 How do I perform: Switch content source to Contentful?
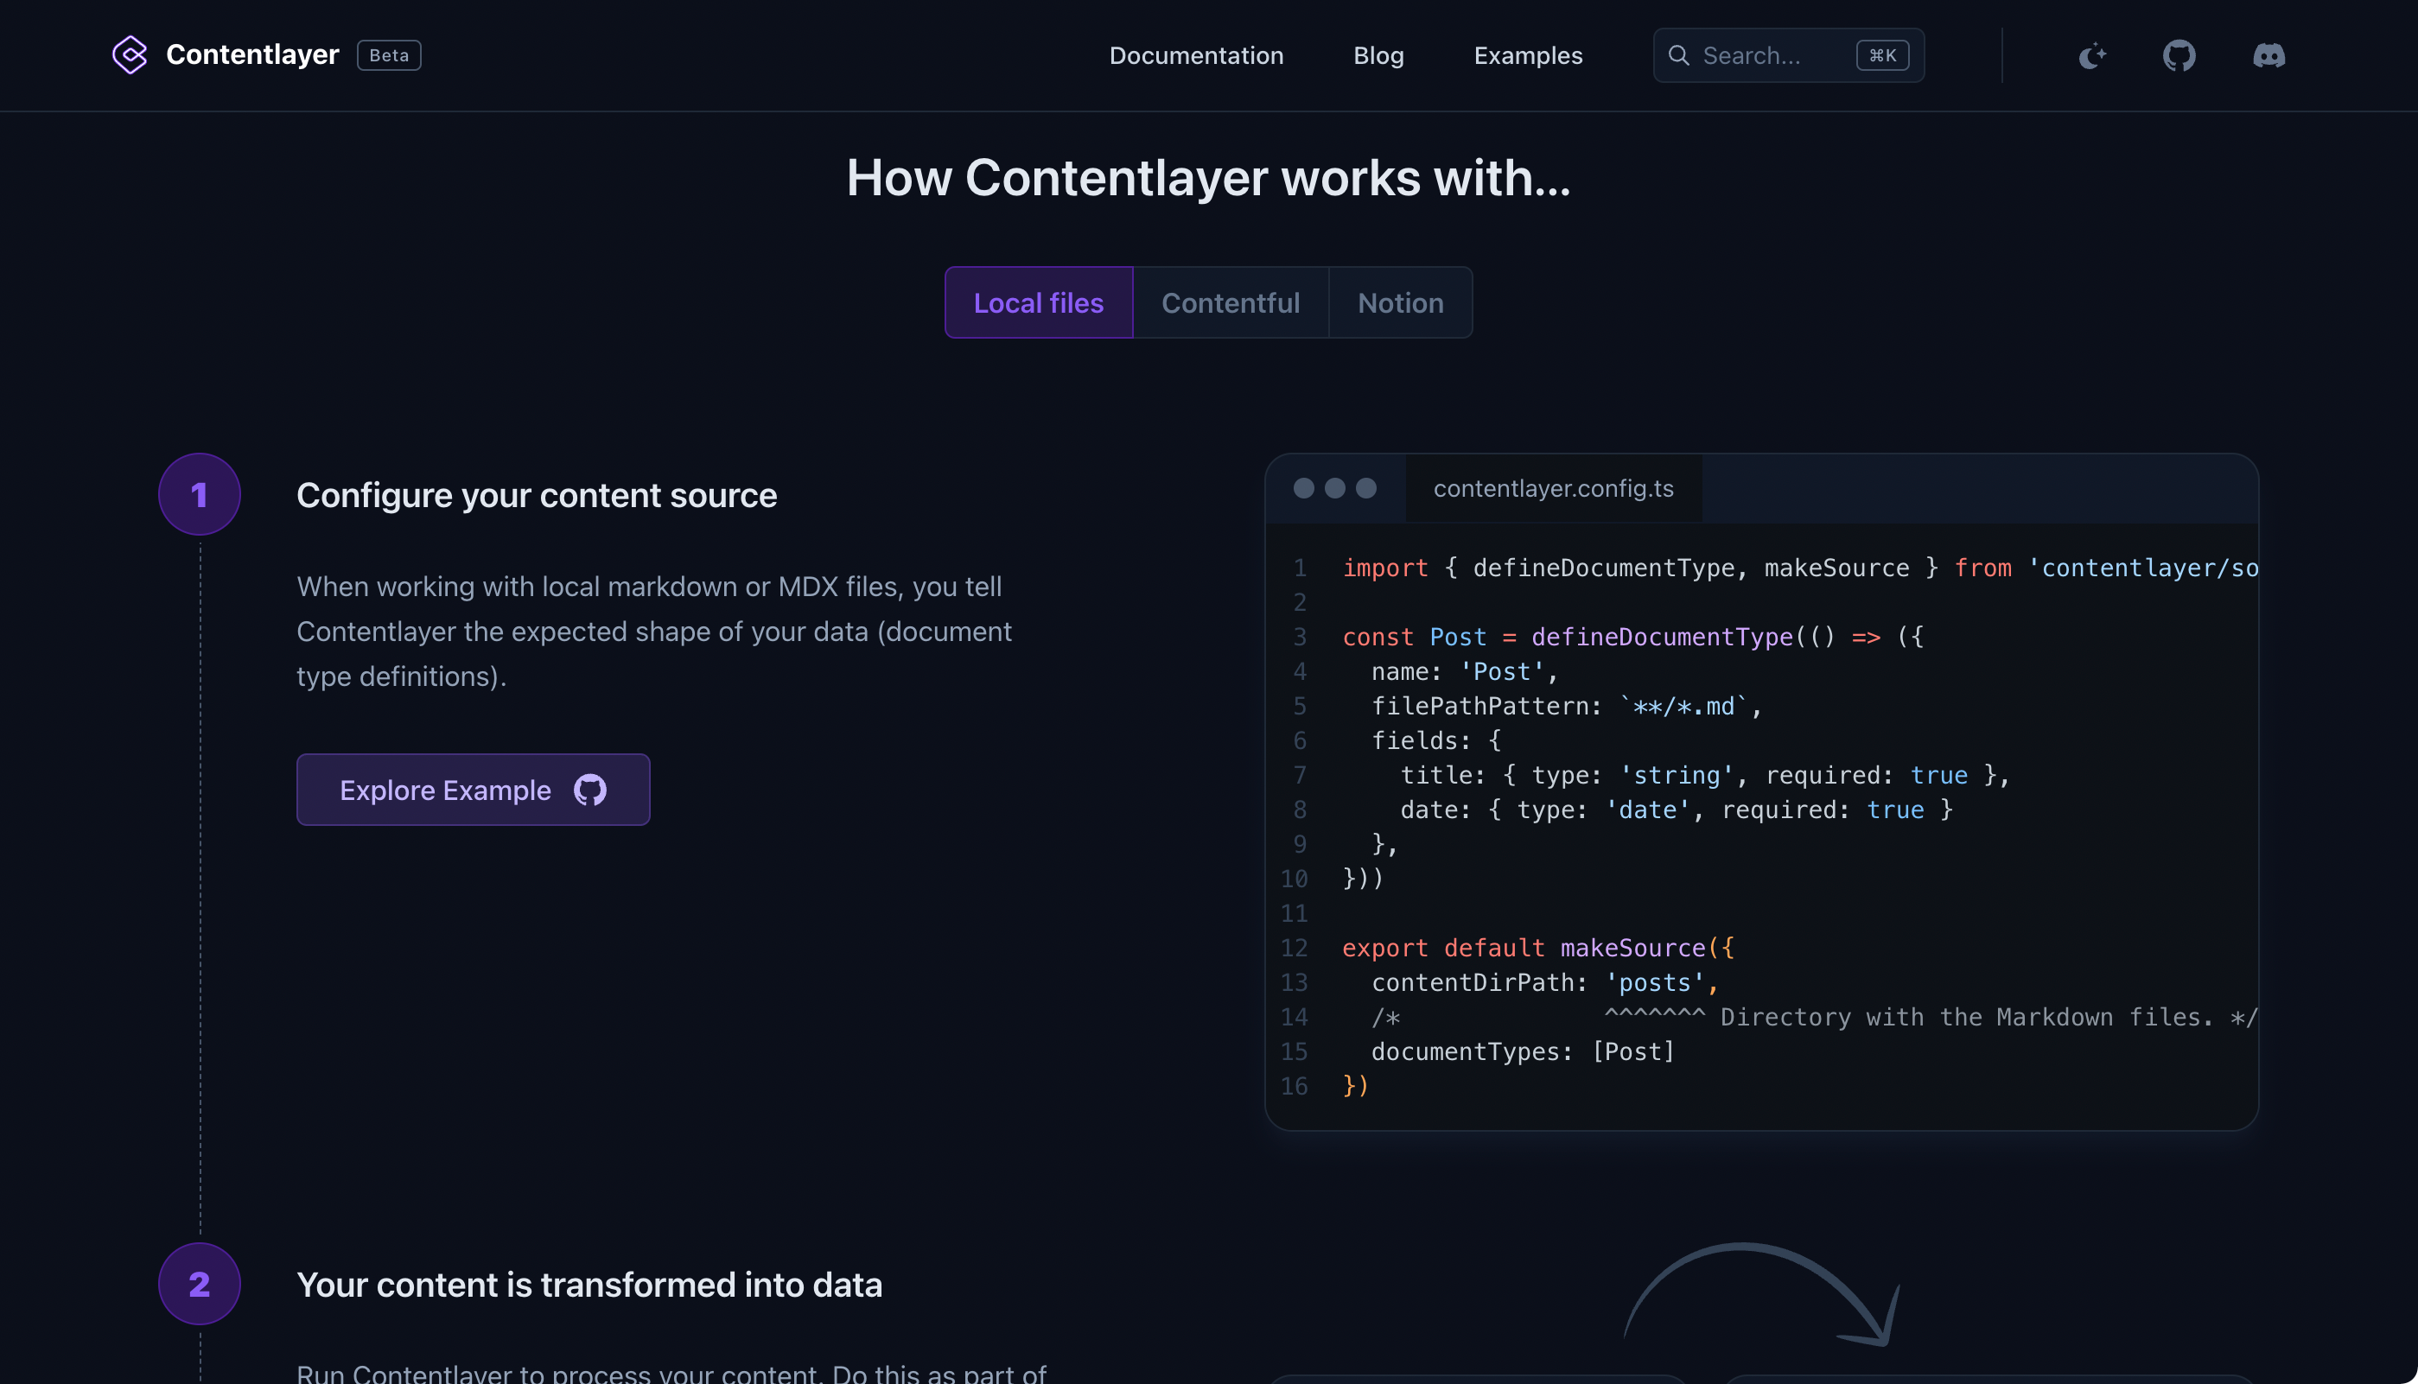[x=1231, y=302]
